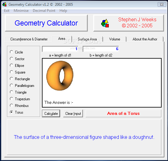
Task: Focus the d1 length input field
Action: pyautogui.click(x=60, y=49)
